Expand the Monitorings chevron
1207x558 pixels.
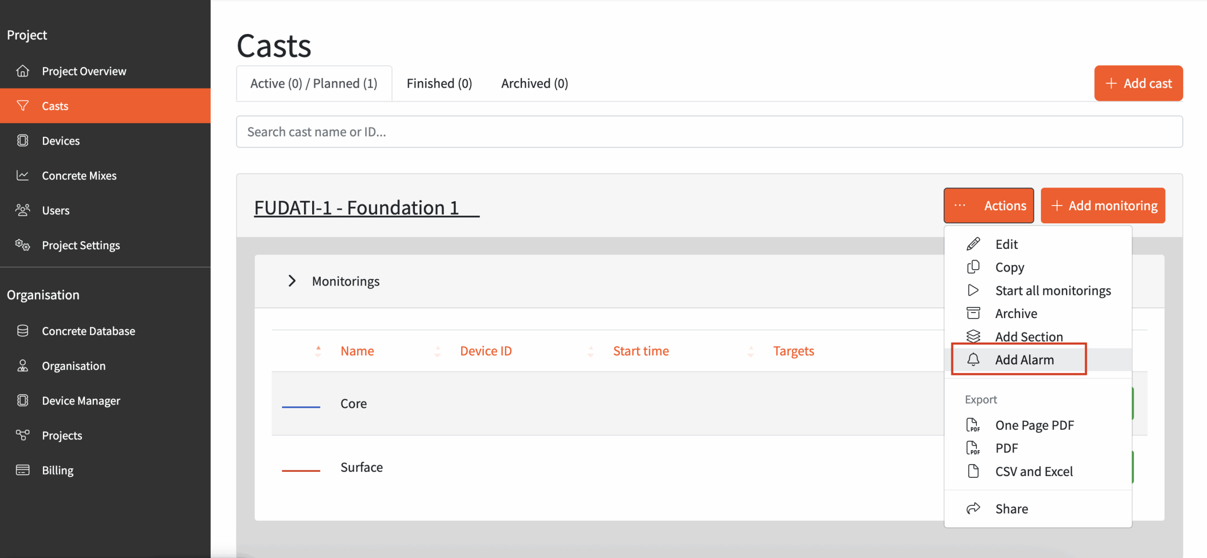[292, 281]
